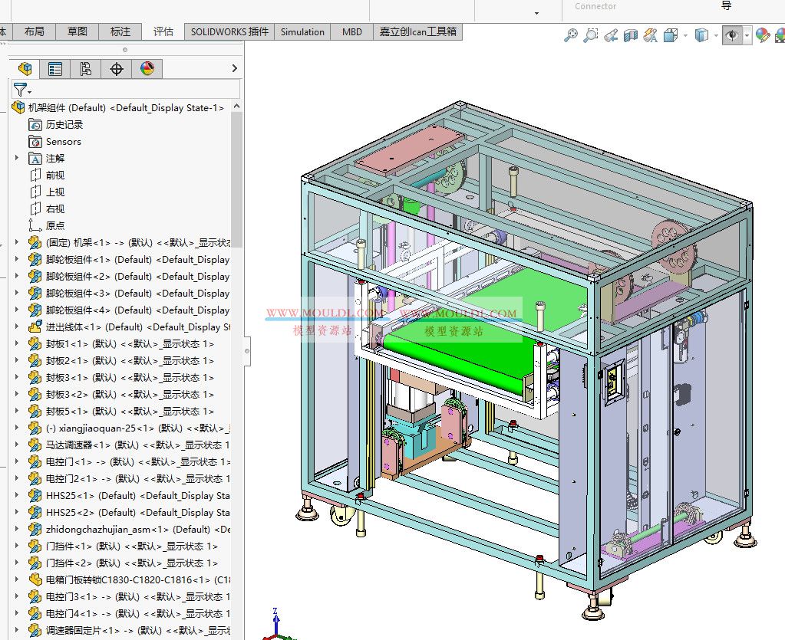This screenshot has width=785, height=640.
Task: Toggle the Hide/Show Items eye icon
Action: 733,35
